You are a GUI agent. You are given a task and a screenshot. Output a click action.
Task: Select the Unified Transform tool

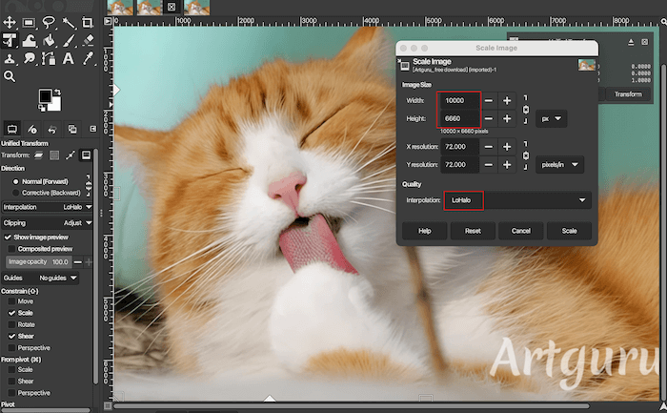tap(10, 40)
